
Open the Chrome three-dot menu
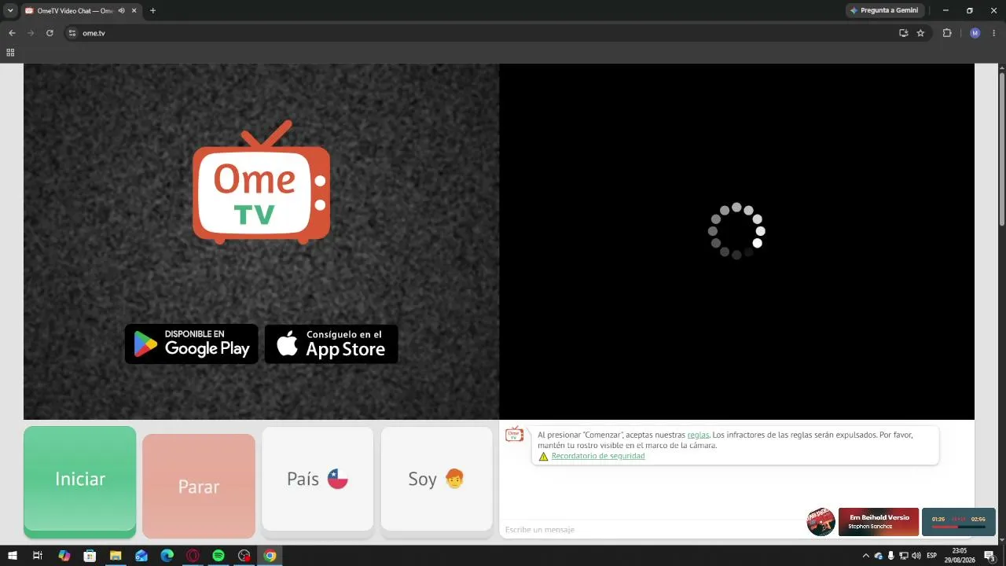point(993,33)
